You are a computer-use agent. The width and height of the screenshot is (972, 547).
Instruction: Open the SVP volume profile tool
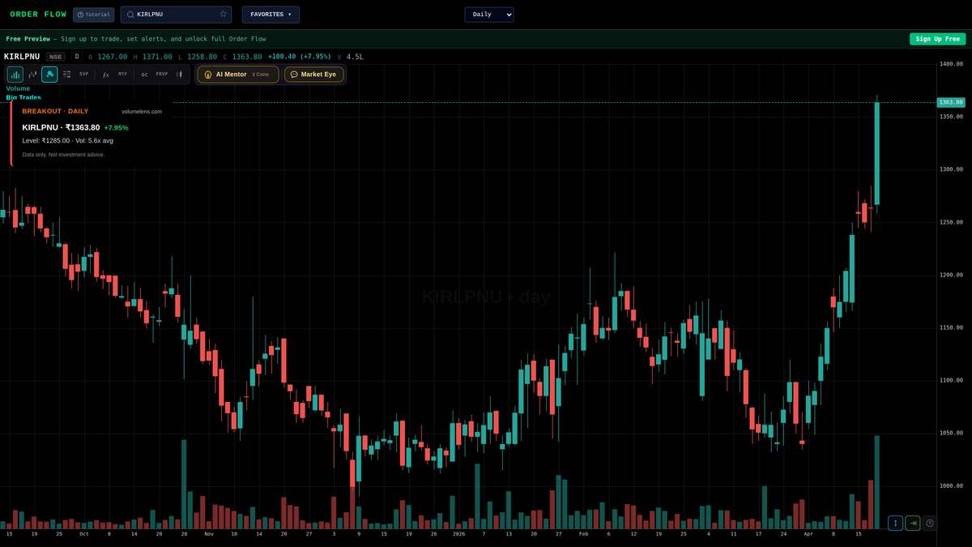coord(83,74)
